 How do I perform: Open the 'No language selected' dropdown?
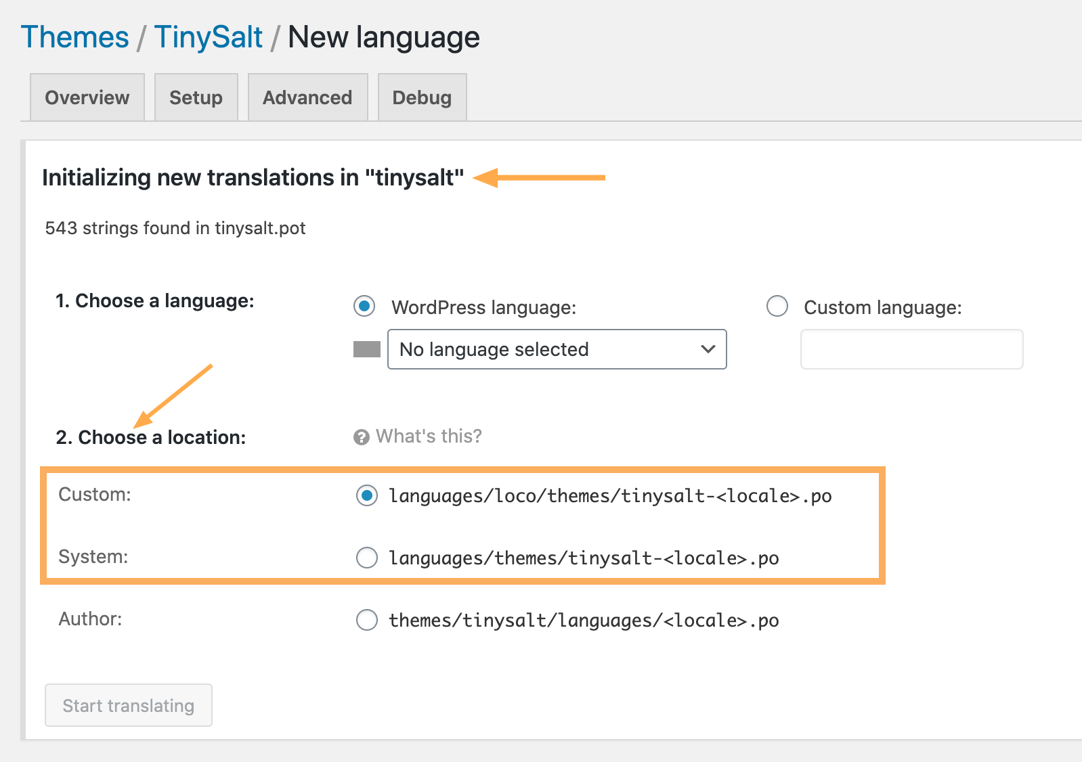click(x=557, y=349)
